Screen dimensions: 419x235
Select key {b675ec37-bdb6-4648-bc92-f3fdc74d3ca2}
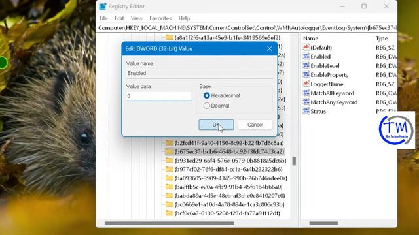pos(229,151)
